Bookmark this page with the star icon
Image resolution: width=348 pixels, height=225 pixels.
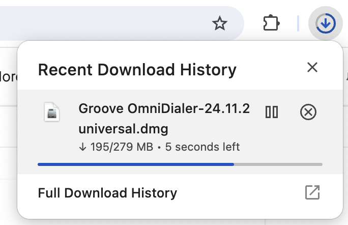coord(219,23)
